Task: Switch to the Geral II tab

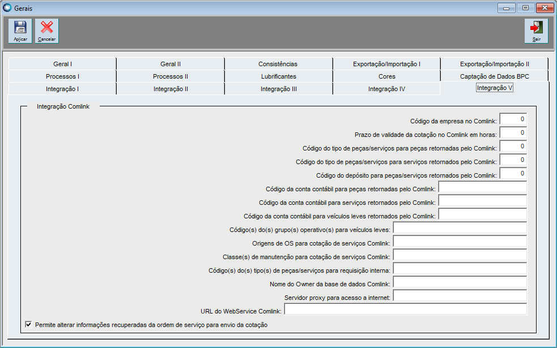Action: [x=171, y=64]
